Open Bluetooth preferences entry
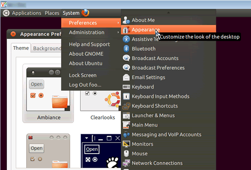 168,49
